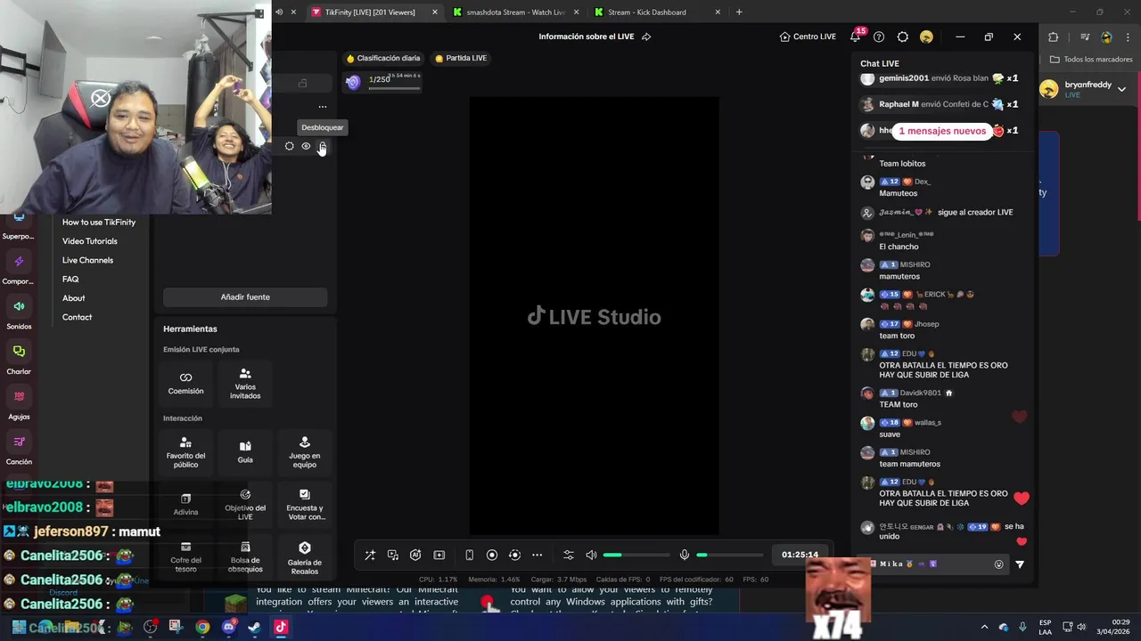
Task: Open the Varios invitados tool
Action: (x=245, y=383)
